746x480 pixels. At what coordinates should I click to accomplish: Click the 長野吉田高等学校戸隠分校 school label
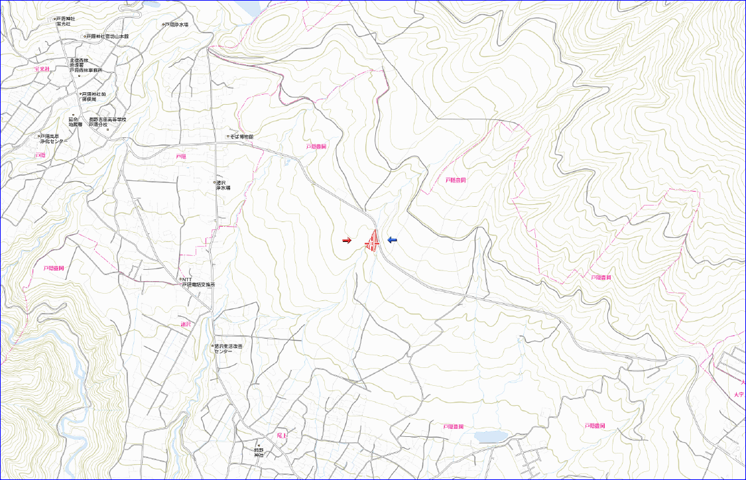[111, 121]
